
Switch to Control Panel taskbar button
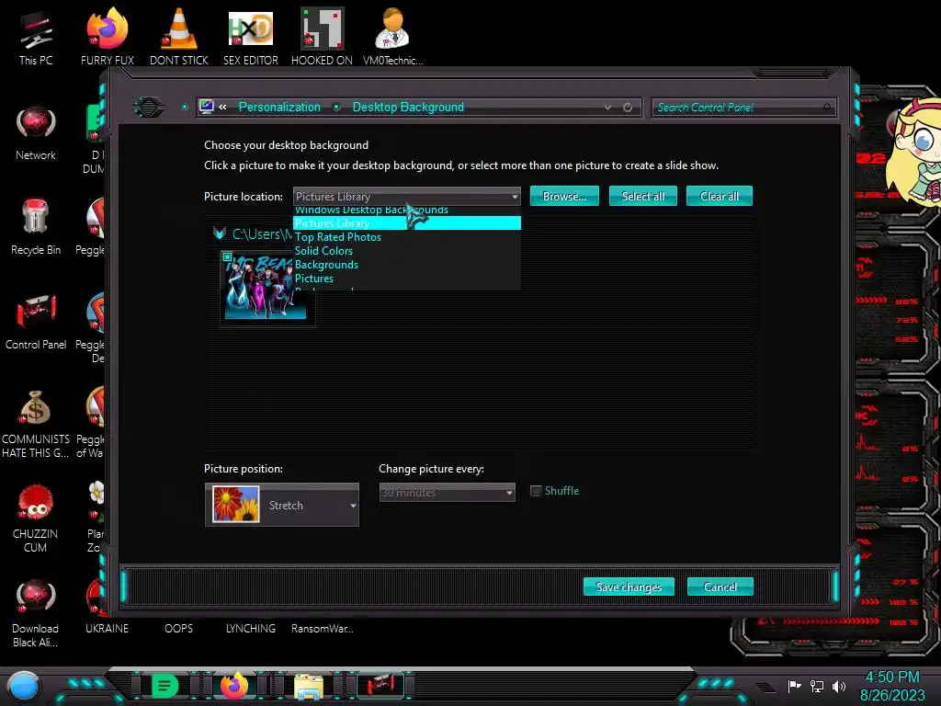380,686
